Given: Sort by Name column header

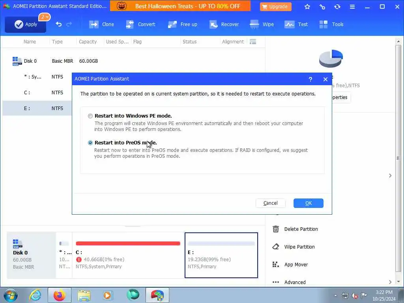Looking at the screenshot, I should click(30, 41).
